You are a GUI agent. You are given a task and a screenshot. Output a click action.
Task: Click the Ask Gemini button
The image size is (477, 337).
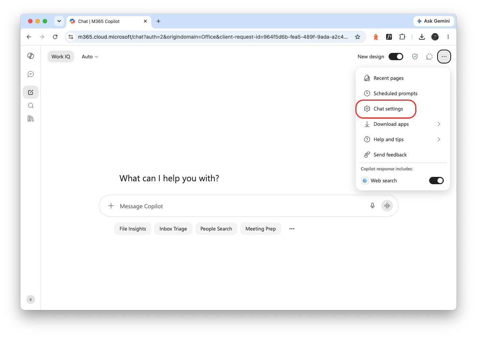[434, 21]
